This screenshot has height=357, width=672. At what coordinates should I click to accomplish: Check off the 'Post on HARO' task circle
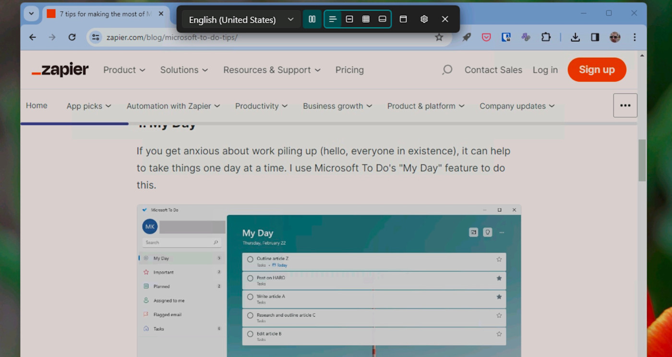pos(250,278)
